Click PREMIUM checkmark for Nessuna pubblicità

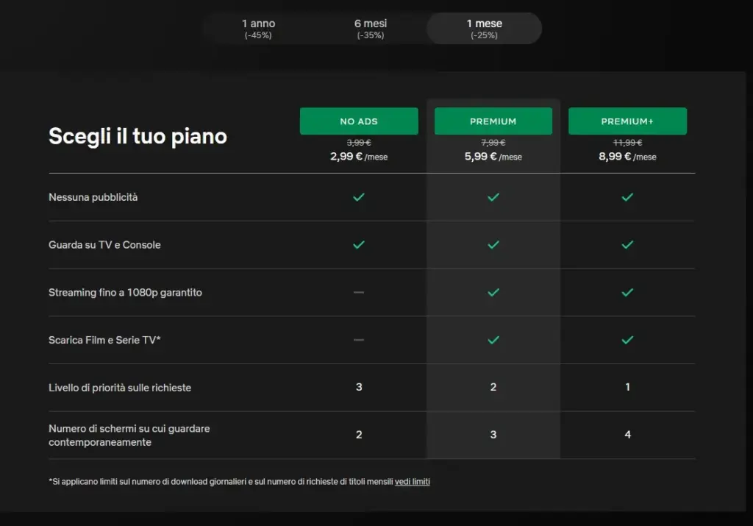(493, 197)
